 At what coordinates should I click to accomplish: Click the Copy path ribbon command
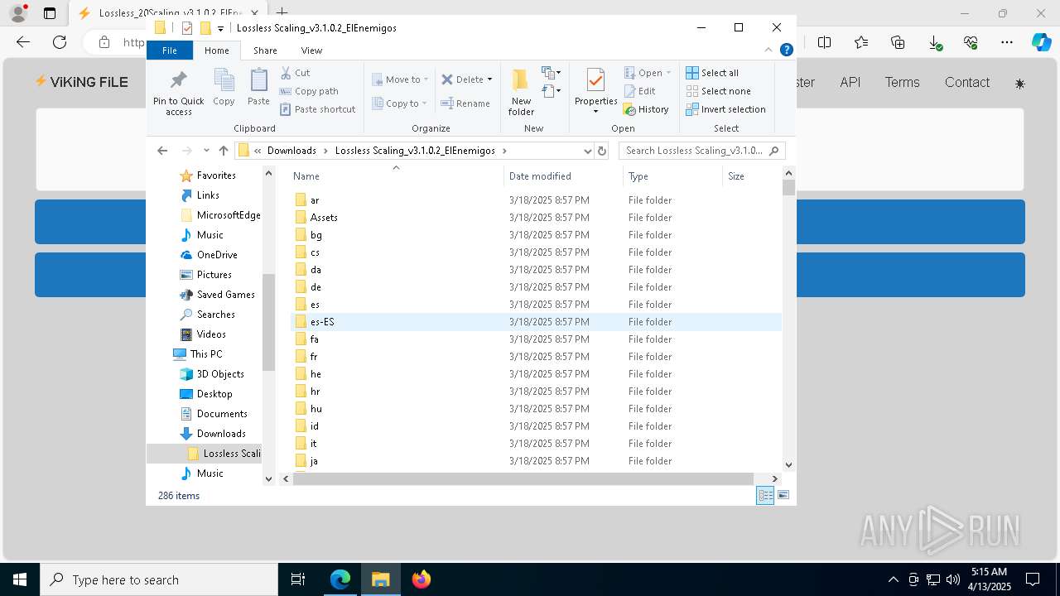[x=309, y=91]
